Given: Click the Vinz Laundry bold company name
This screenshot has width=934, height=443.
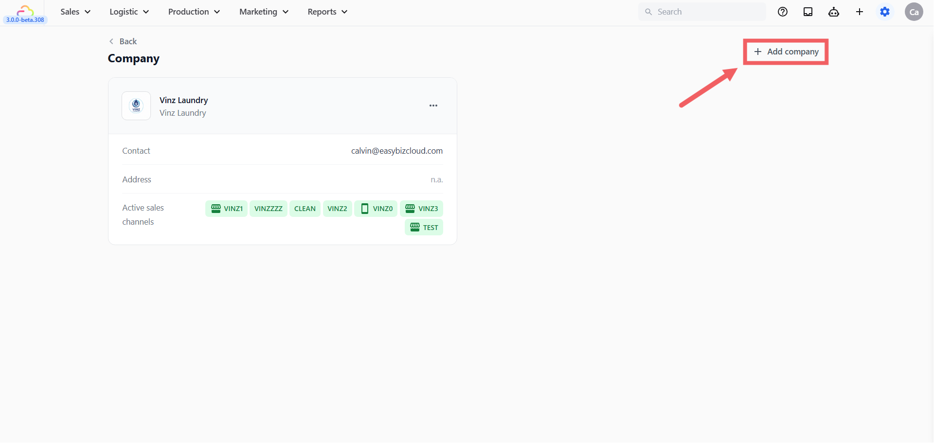Looking at the screenshot, I should tap(184, 100).
